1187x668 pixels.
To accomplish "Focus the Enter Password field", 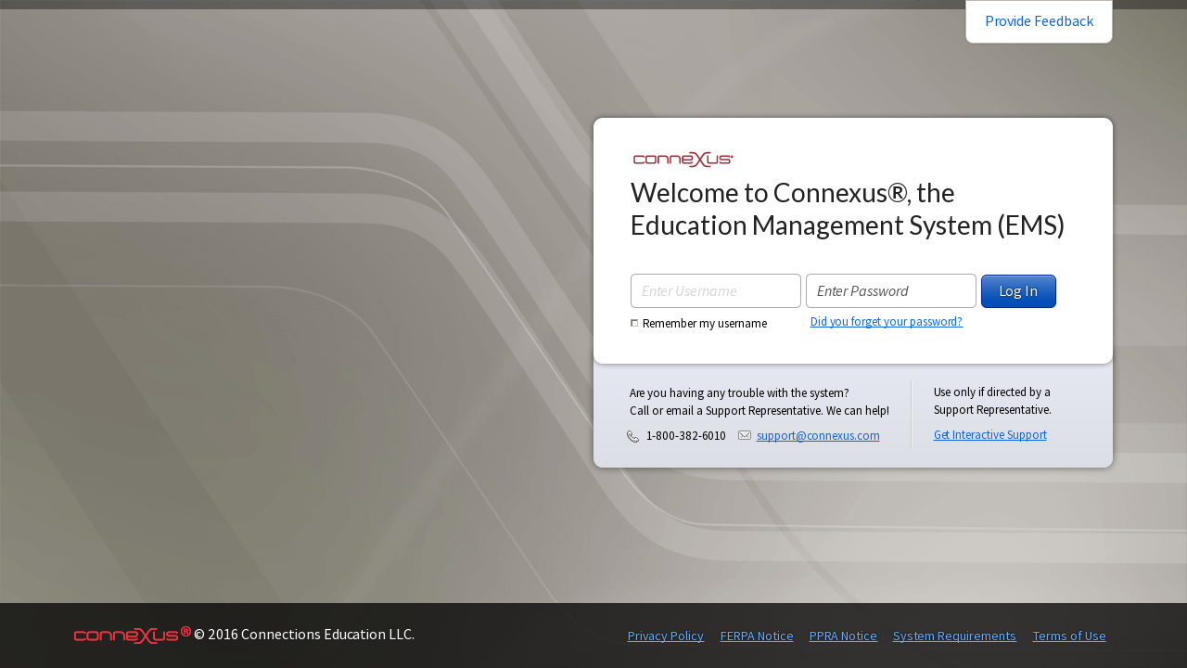I will (891, 290).
